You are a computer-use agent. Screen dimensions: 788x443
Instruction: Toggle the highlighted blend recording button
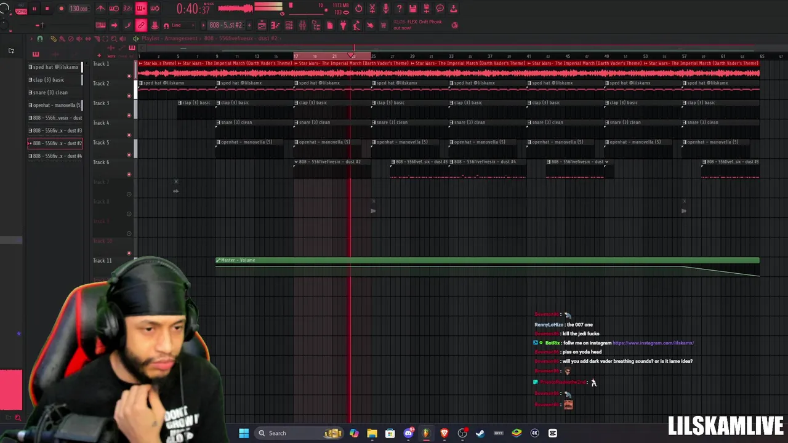click(x=141, y=9)
